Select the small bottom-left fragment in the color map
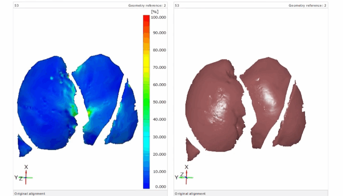Image resolution: width=343 pixels, height=196 pixels. (x=23, y=146)
